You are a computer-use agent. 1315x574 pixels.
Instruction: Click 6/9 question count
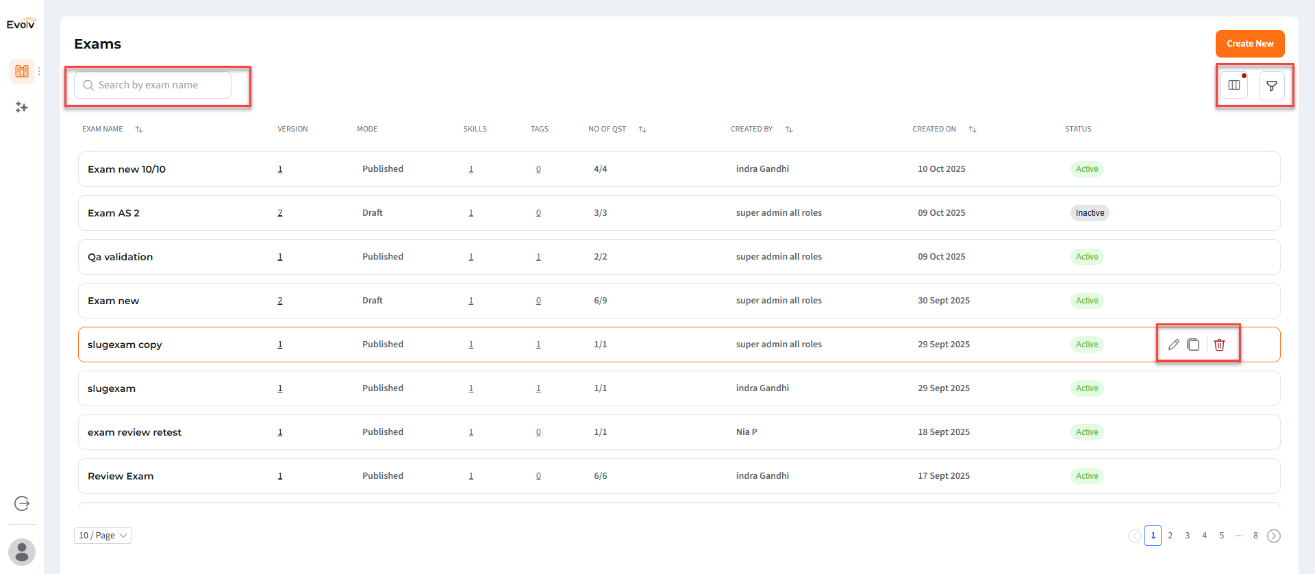(x=601, y=301)
